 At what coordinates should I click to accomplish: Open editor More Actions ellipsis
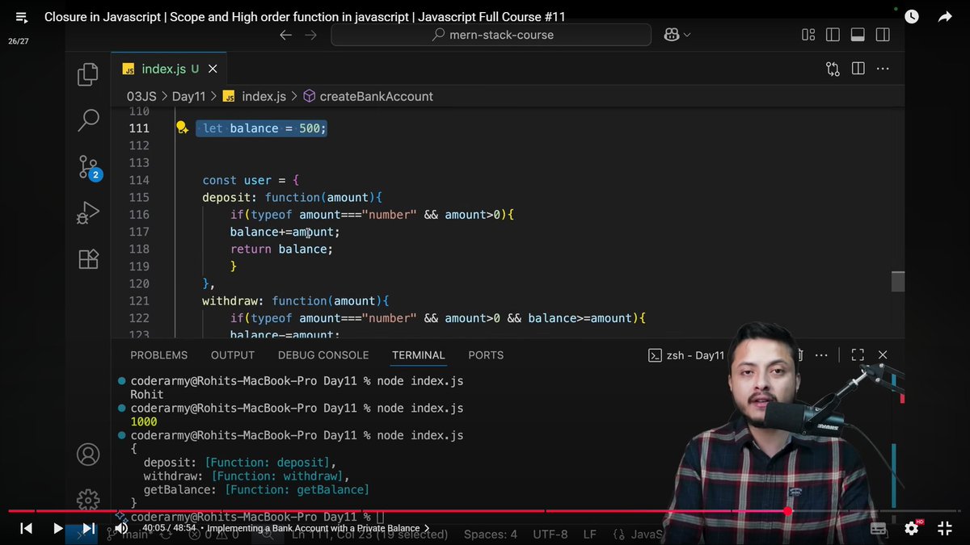click(883, 69)
